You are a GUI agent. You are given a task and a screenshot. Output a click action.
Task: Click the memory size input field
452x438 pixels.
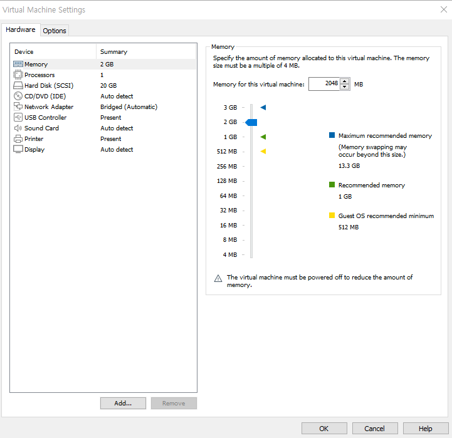[x=325, y=84]
